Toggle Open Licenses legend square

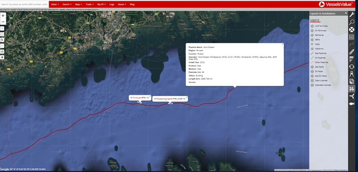tap(312, 80)
